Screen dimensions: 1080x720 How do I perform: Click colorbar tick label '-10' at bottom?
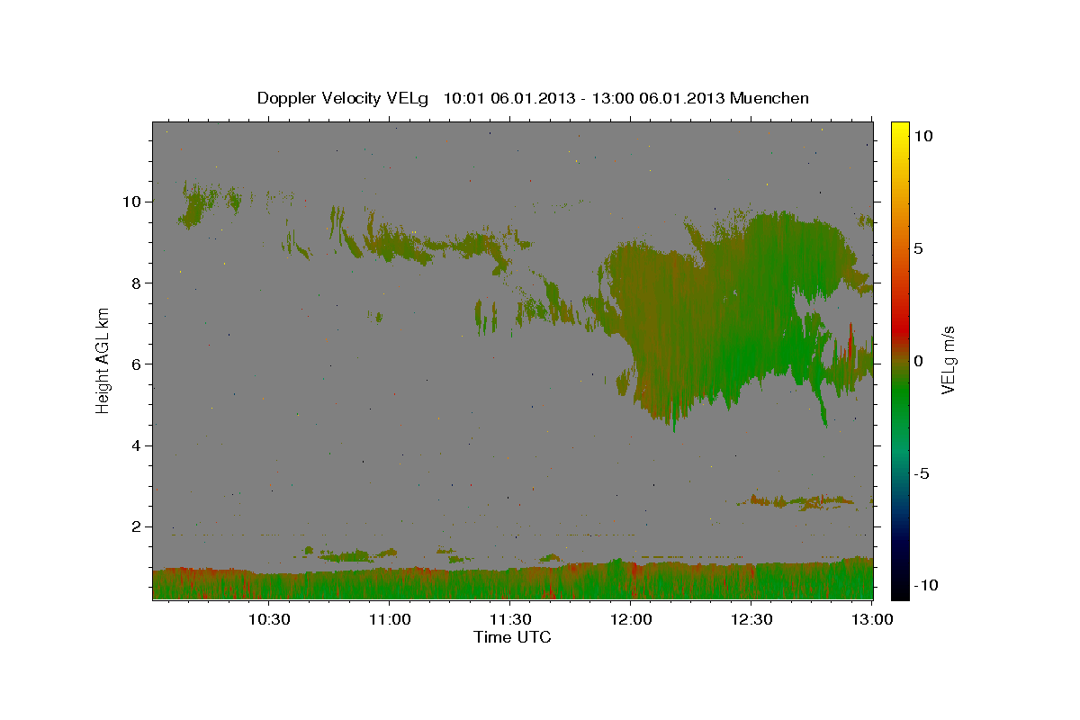pos(926,585)
